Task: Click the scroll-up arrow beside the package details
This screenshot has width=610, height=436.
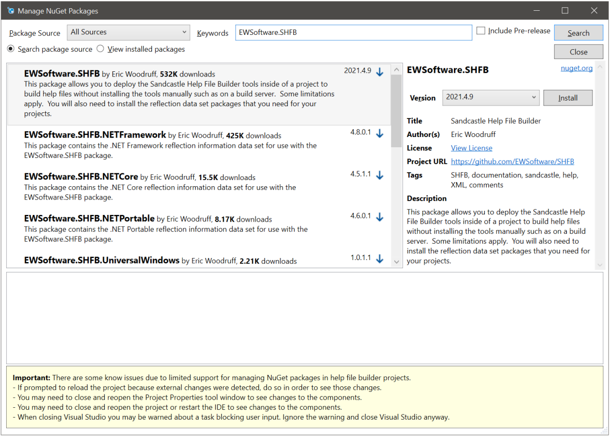Action: [x=600, y=67]
